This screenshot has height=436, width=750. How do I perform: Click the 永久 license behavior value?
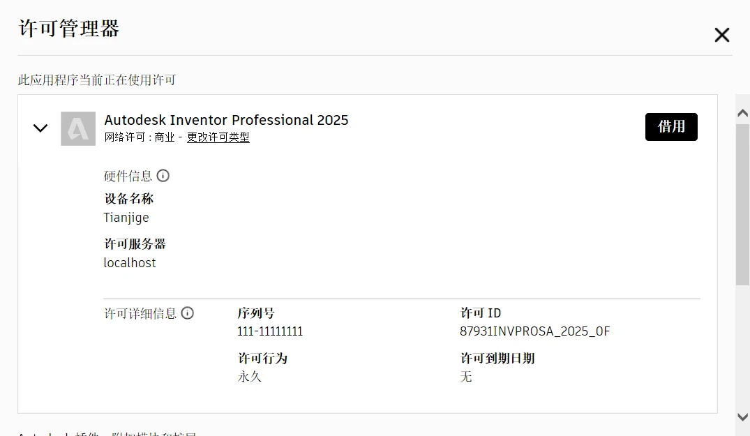point(250,377)
